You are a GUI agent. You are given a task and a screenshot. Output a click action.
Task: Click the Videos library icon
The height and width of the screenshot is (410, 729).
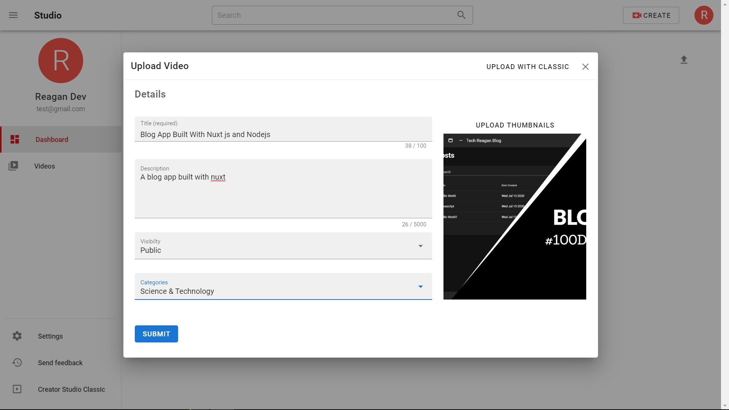(14, 166)
